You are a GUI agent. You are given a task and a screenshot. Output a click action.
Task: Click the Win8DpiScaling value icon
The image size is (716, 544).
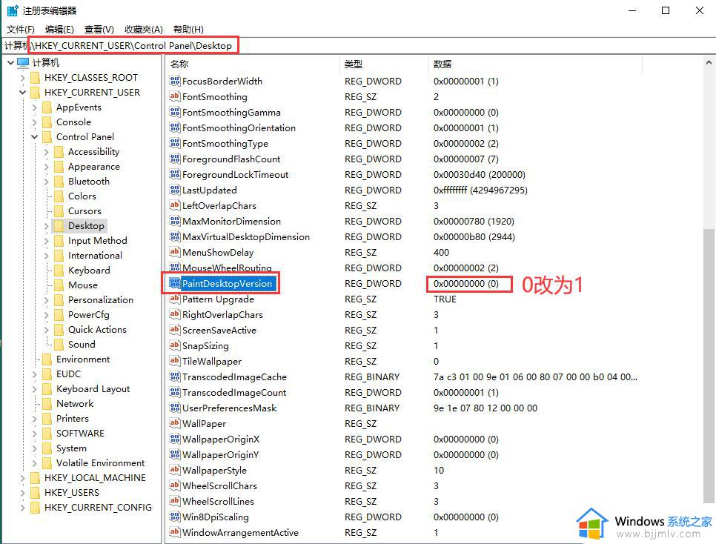[x=174, y=517]
